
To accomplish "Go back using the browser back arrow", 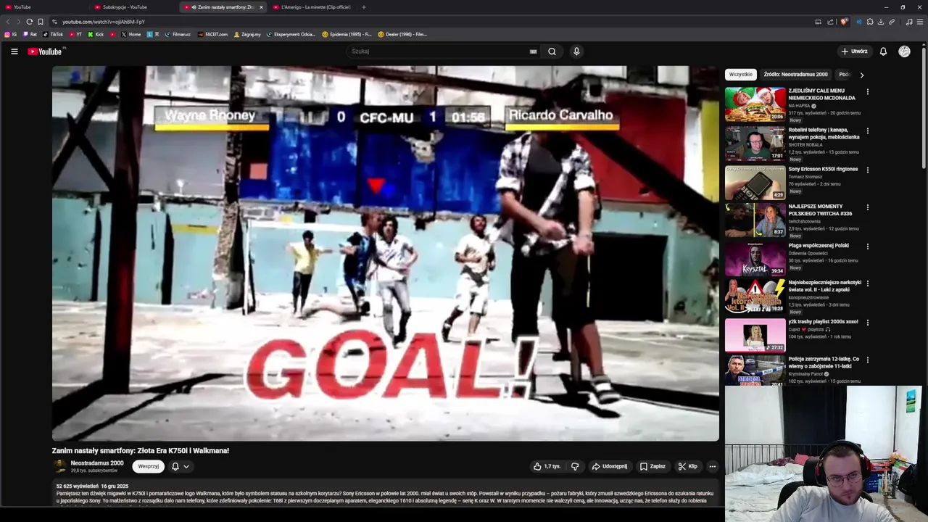I will click(x=9, y=22).
